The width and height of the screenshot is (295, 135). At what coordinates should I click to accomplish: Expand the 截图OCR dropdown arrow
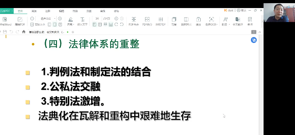tap(217, 24)
